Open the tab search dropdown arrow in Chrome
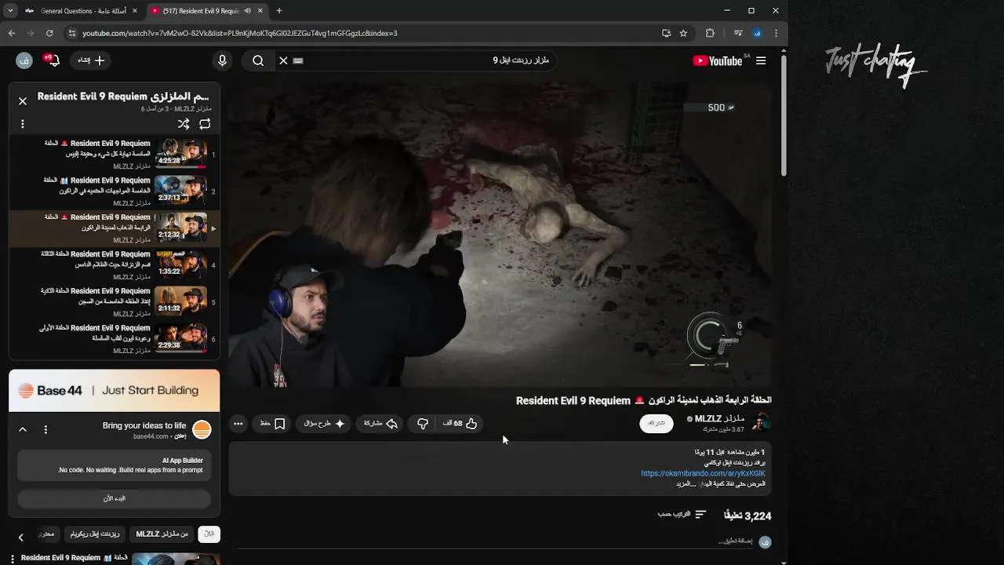 pyautogui.click(x=10, y=11)
